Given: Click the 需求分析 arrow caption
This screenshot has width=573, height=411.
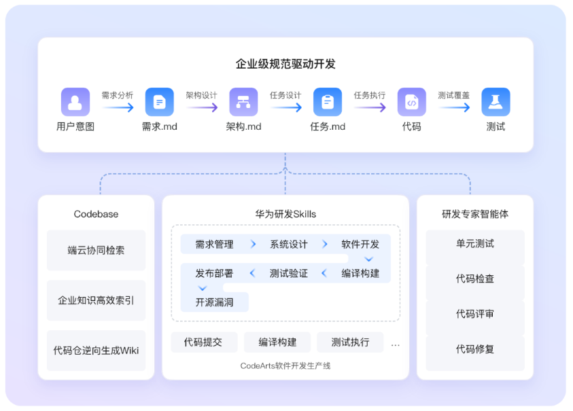Looking at the screenshot, I should [118, 95].
